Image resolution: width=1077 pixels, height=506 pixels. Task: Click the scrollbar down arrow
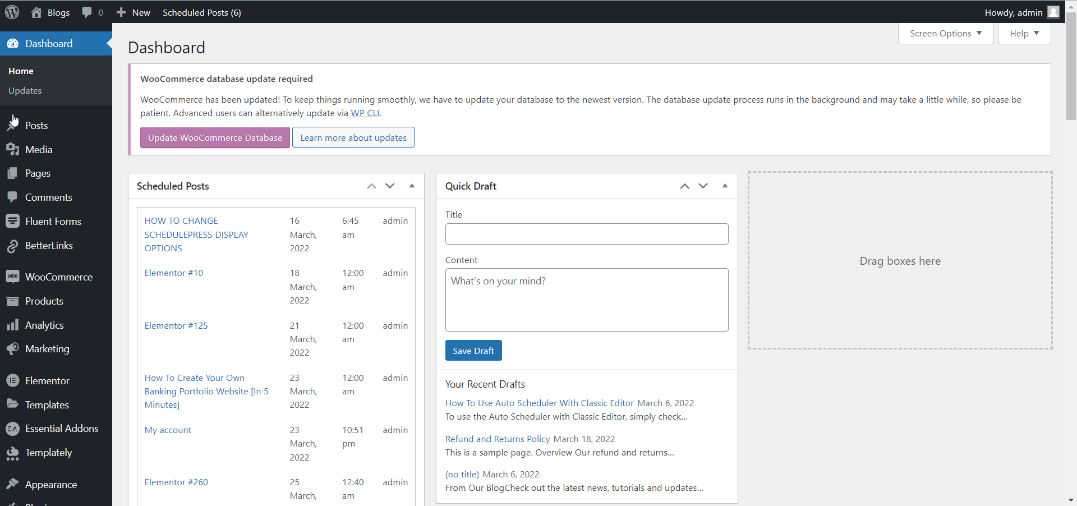tap(1071, 500)
